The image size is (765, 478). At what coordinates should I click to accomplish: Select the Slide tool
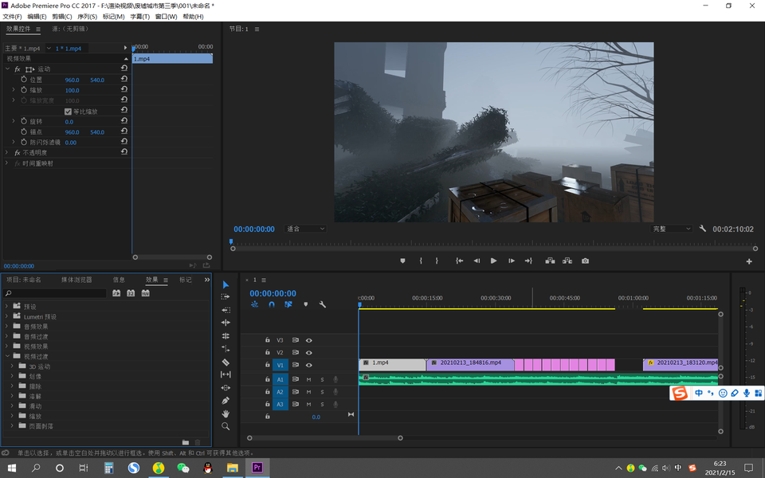[x=226, y=388]
